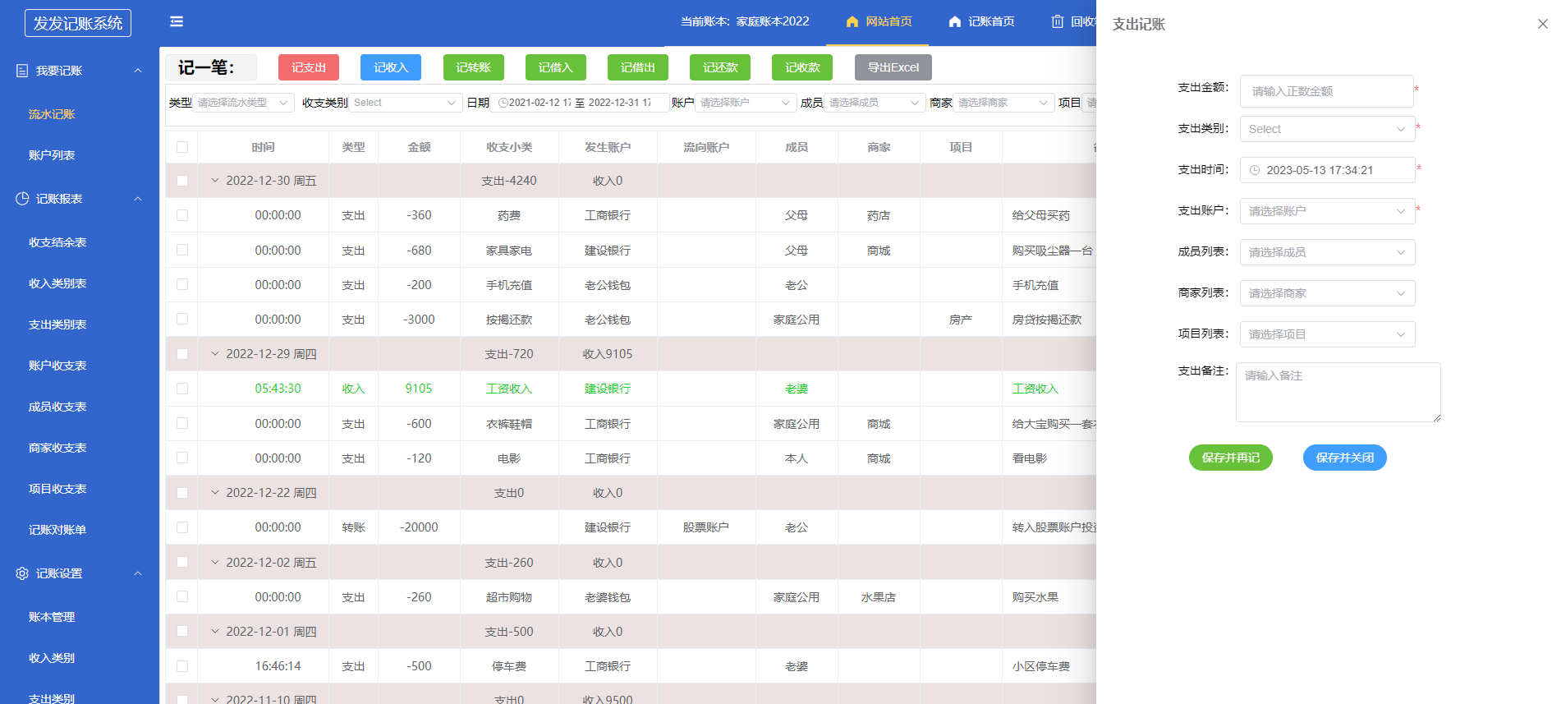Open 商家列表 dropdown in form
Image resolution: width=1552 pixels, height=704 pixels.
[x=1327, y=293]
